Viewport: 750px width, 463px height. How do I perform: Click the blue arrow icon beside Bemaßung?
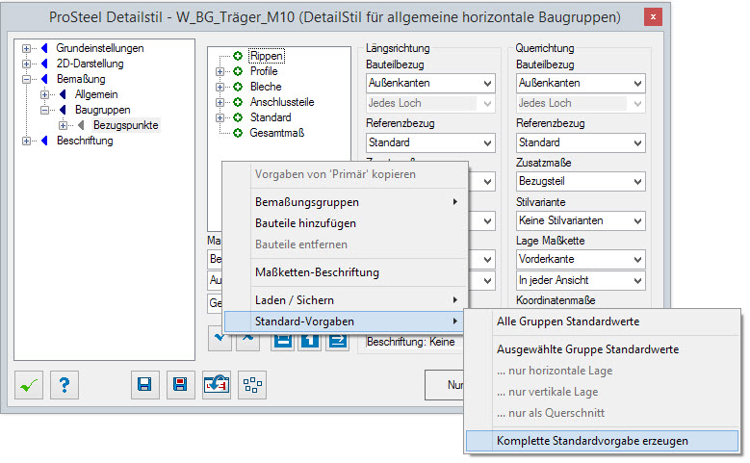click(45, 79)
